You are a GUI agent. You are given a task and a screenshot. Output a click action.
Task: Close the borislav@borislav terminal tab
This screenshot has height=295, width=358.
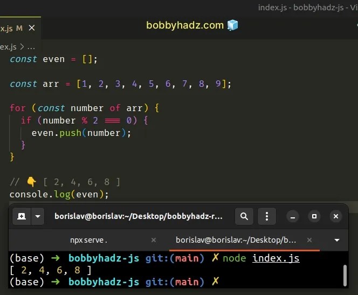click(x=309, y=240)
